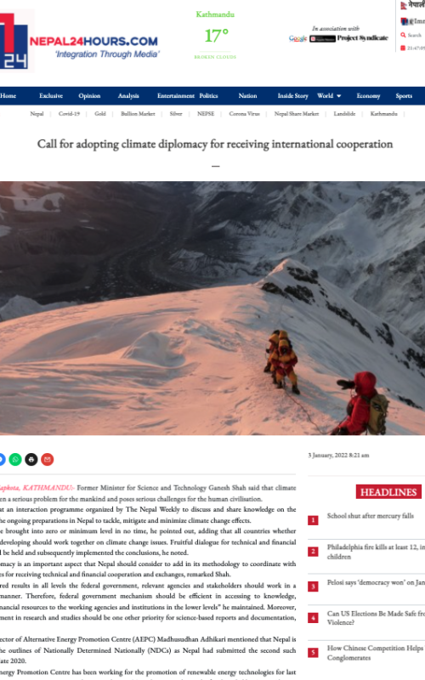Click the Nepal24Hours logo
Viewport: 425px width, 680px height.
click(x=80, y=42)
